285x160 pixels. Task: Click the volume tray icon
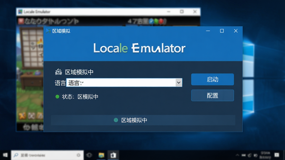click(x=255, y=155)
